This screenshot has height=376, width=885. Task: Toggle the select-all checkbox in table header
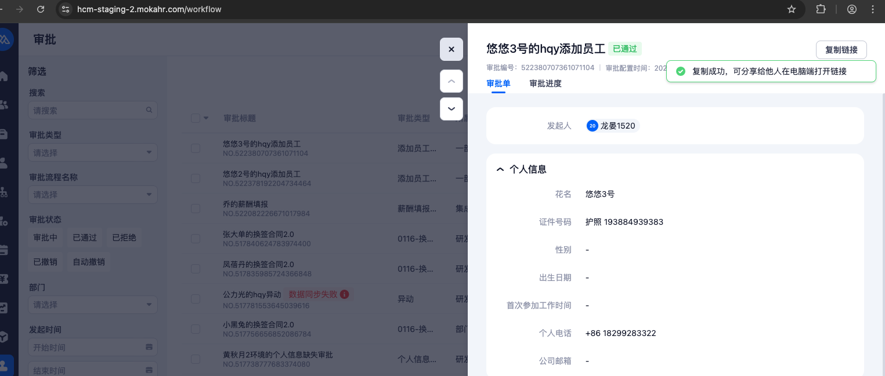(196, 118)
